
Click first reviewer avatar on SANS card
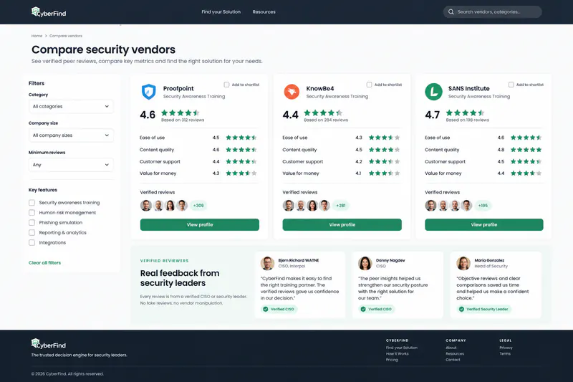[430, 206]
